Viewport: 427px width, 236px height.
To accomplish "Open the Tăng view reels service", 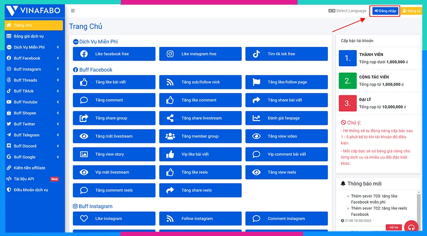I will click(x=287, y=172).
